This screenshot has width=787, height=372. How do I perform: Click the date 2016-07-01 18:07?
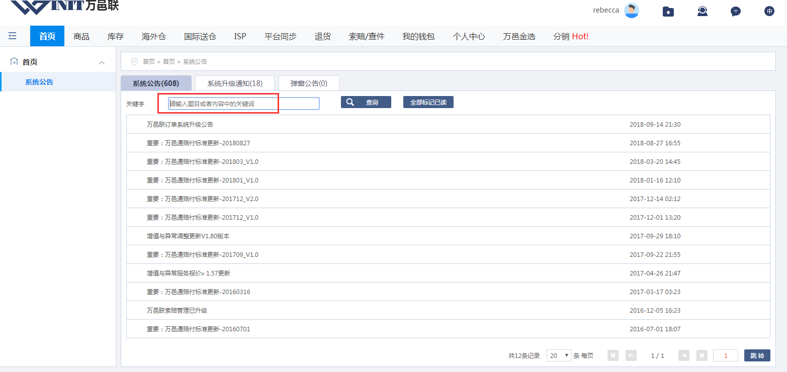pos(655,329)
